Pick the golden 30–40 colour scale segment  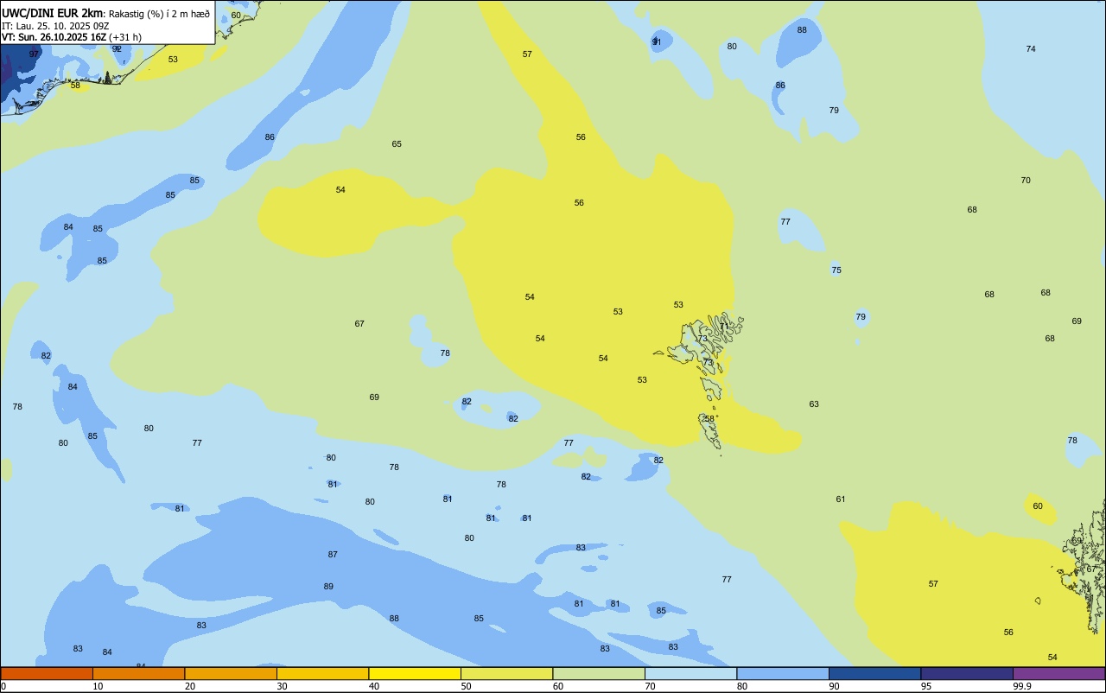(322, 673)
